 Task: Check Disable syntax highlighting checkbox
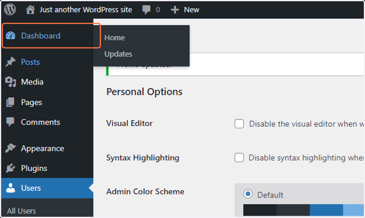click(x=239, y=158)
